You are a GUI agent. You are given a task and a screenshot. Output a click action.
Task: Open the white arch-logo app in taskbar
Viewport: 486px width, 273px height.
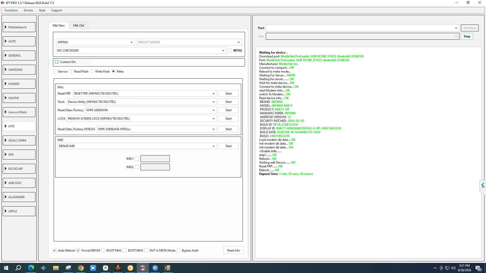[x=105, y=268]
